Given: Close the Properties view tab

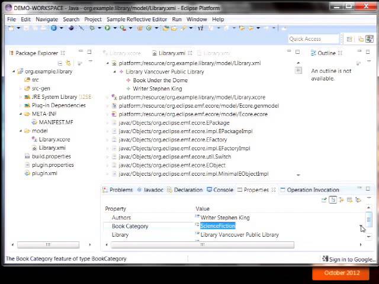Looking at the screenshot, I should click(274, 190).
